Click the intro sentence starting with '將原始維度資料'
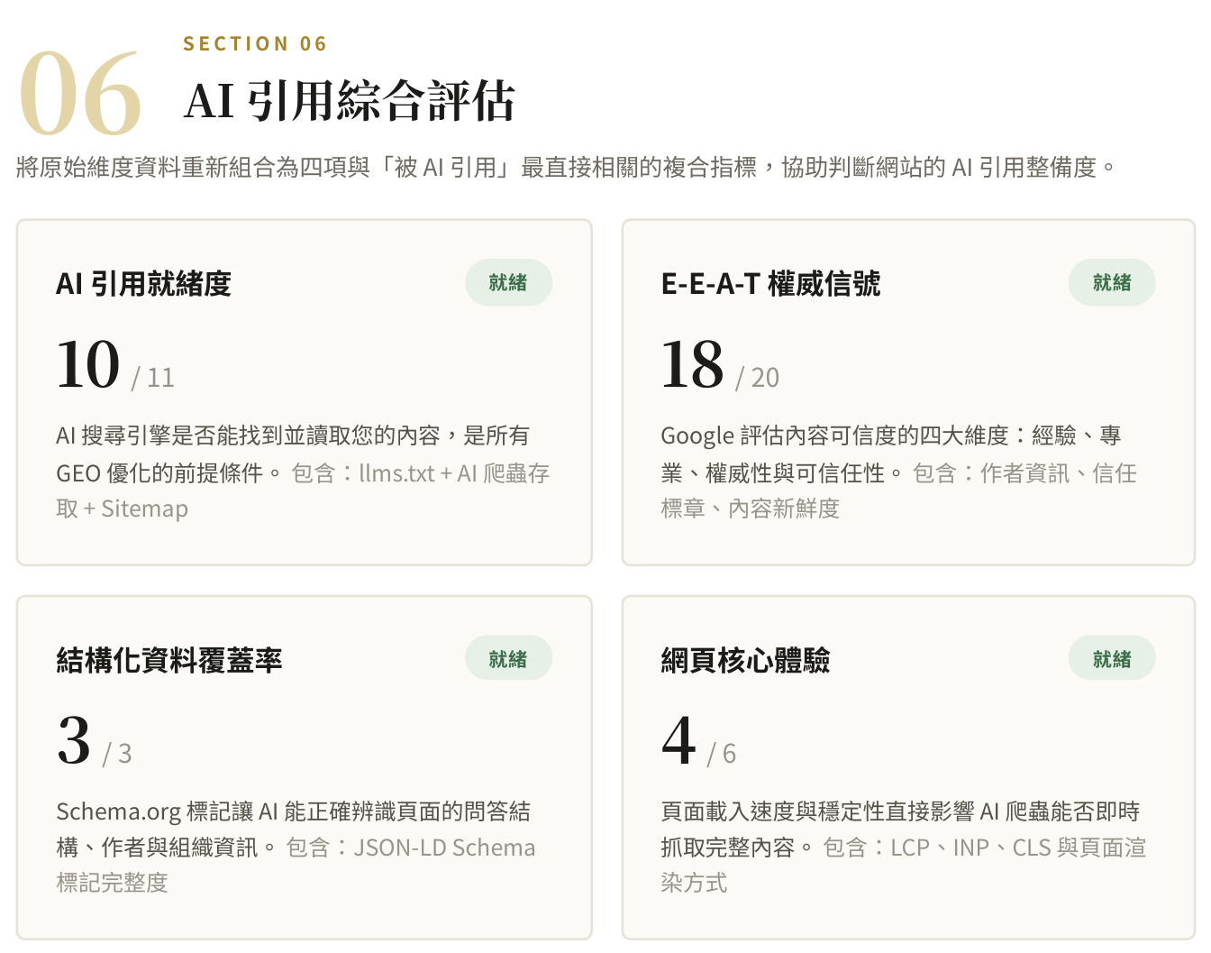This screenshot has height=953, width=1211. [x=567, y=168]
